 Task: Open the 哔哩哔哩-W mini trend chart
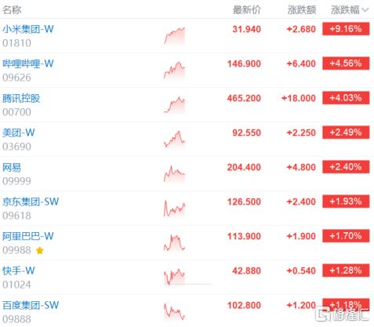(174, 70)
